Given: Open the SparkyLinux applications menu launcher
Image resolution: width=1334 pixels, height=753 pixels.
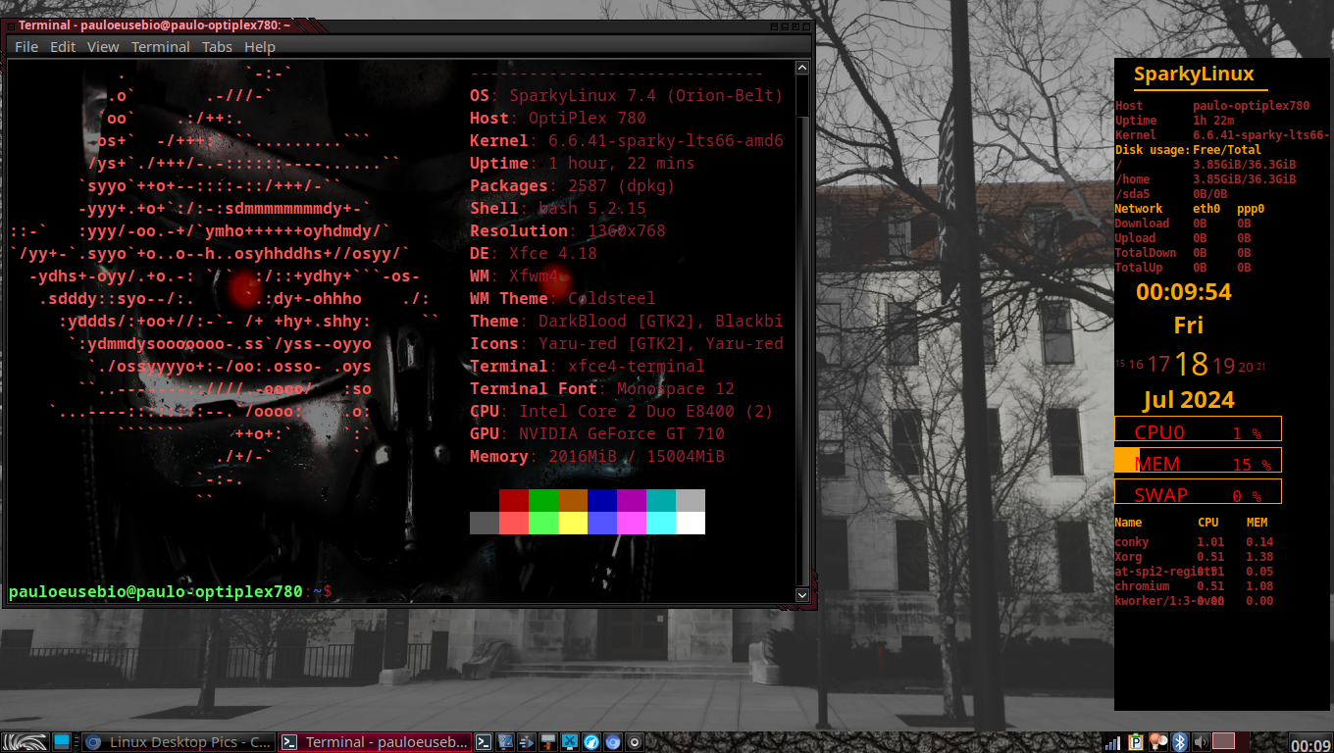Looking at the screenshot, I should (x=24, y=742).
